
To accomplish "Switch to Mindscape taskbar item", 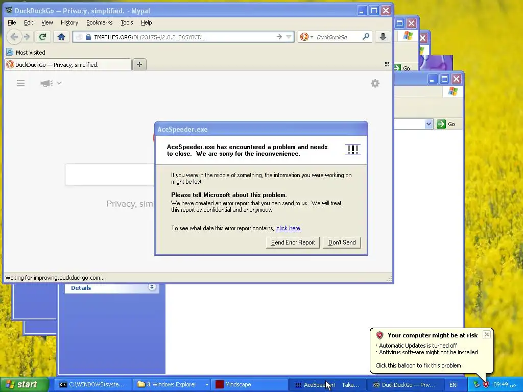I will (249, 385).
